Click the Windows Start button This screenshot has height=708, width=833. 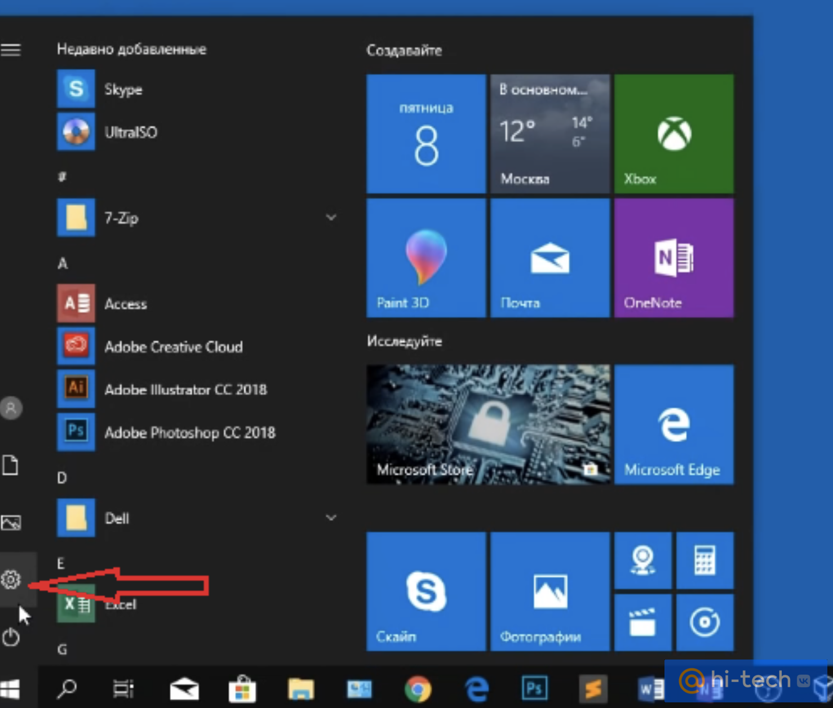[11, 688]
